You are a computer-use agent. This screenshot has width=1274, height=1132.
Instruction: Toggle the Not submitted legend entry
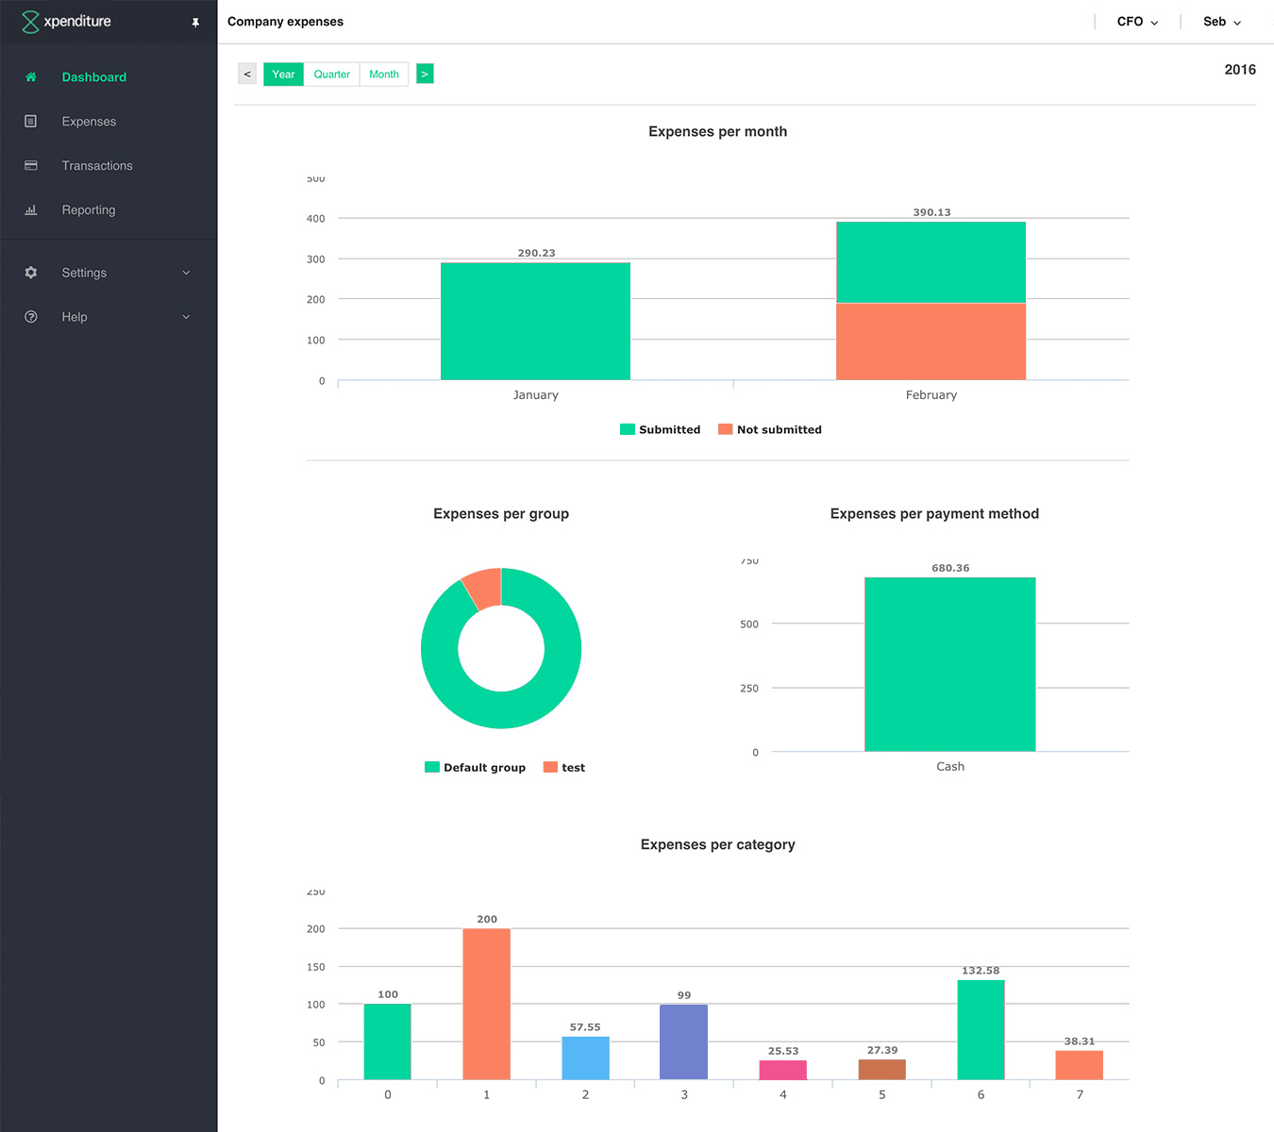(770, 429)
